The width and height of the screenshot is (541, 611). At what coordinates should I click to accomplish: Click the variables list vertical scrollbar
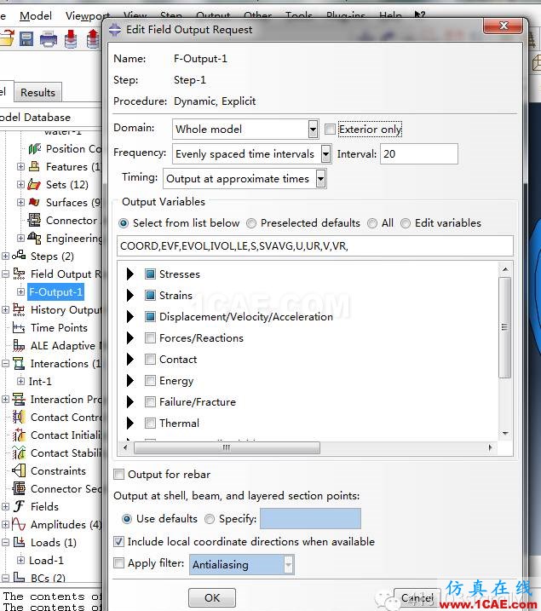(505, 327)
